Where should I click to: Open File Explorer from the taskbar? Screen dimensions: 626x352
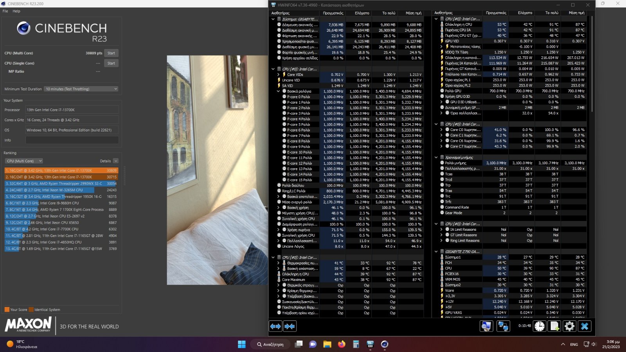327,344
